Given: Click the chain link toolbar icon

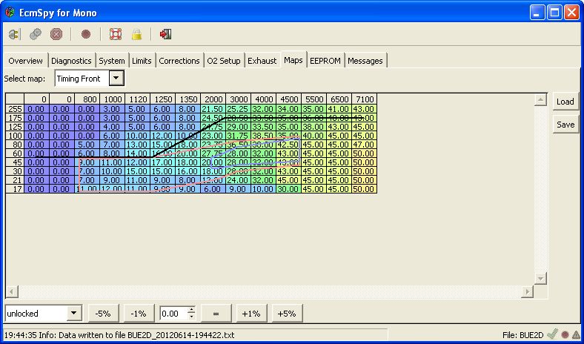Looking at the screenshot, I should 35,34.
